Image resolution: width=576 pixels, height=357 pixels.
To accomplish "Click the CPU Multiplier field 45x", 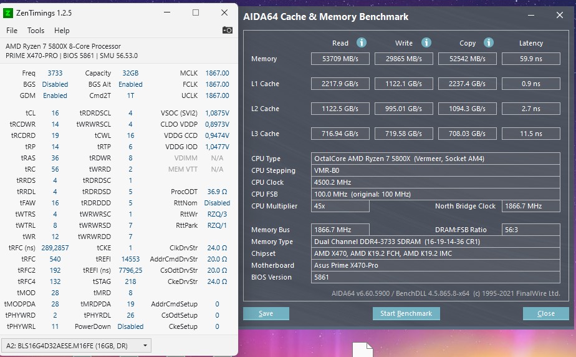I will coord(340,206).
